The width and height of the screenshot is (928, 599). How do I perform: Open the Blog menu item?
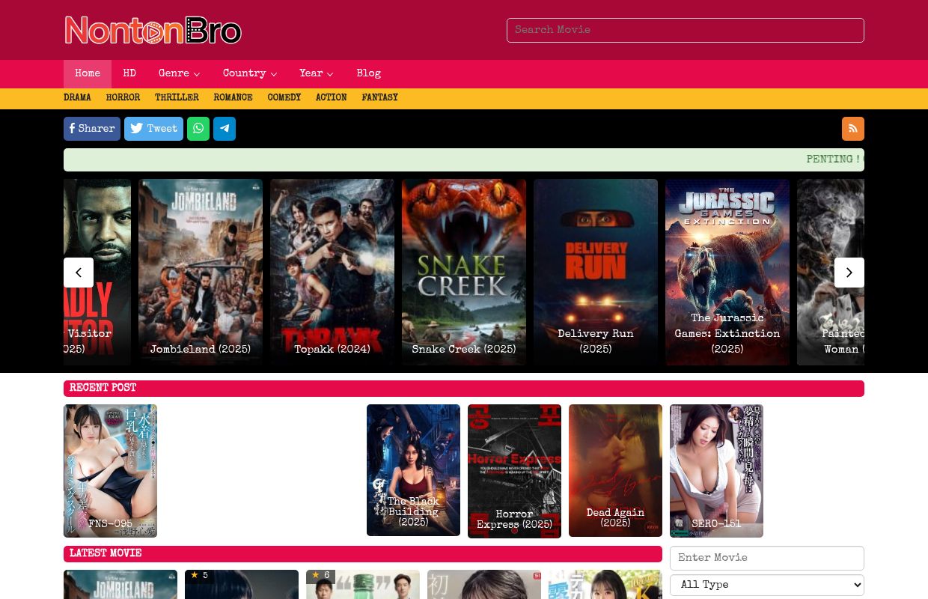click(368, 74)
